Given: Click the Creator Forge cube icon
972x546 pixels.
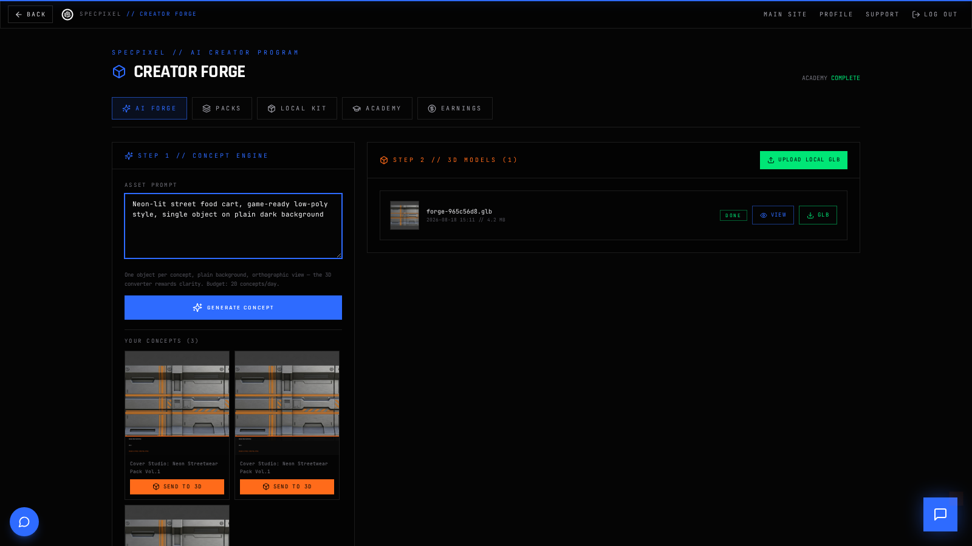Looking at the screenshot, I should 119,72.
